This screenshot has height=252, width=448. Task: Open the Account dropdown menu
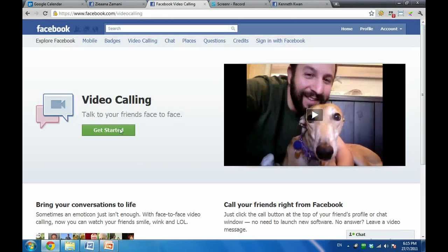391,29
